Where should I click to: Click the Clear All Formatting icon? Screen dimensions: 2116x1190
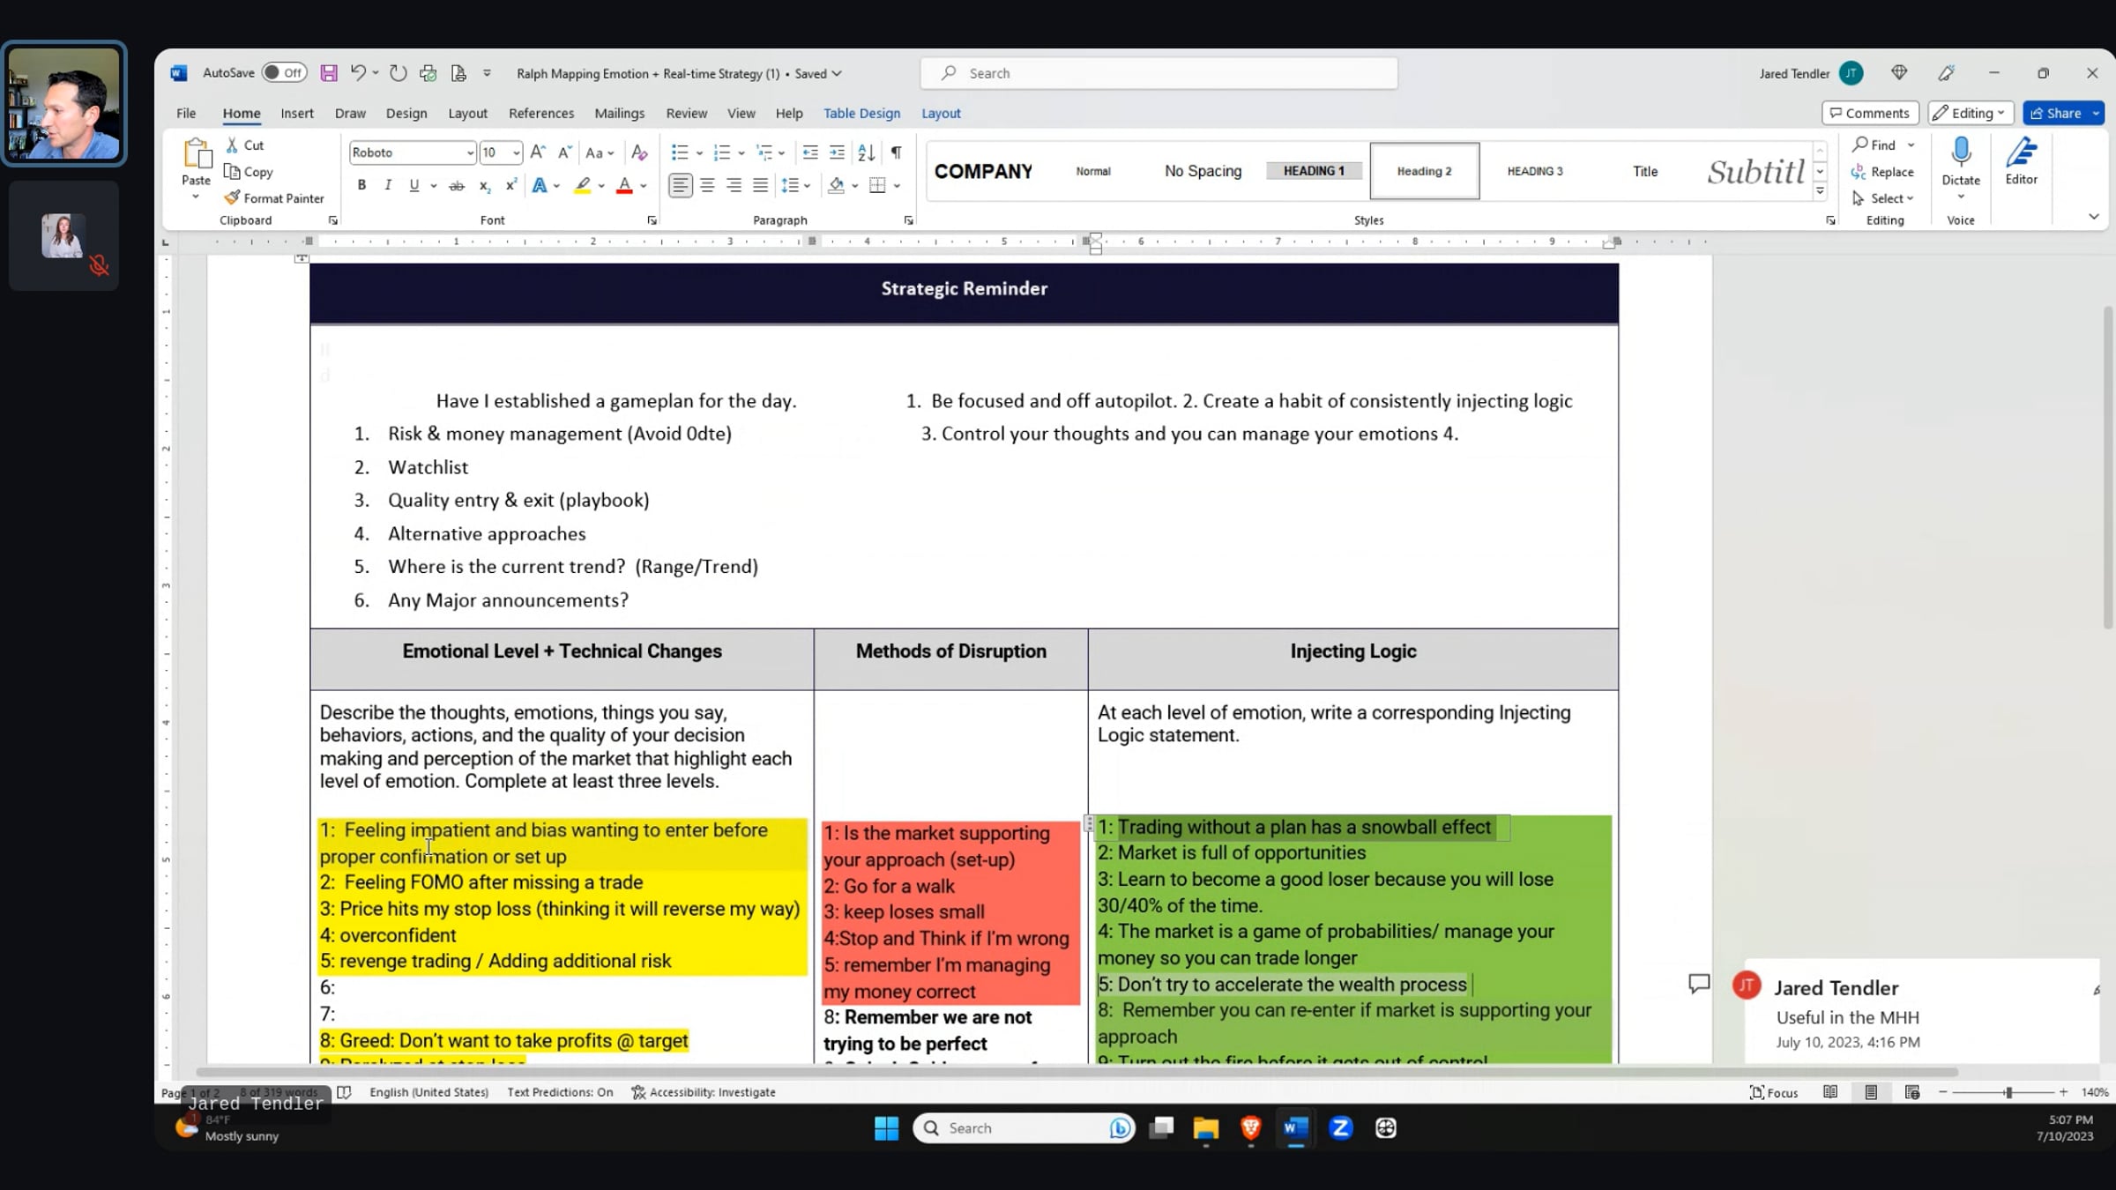pyautogui.click(x=639, y=152)
